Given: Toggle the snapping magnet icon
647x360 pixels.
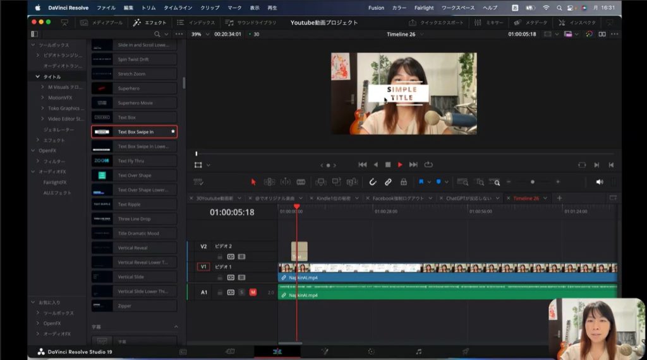Looking at the screenshot, I should click(373, 182).
